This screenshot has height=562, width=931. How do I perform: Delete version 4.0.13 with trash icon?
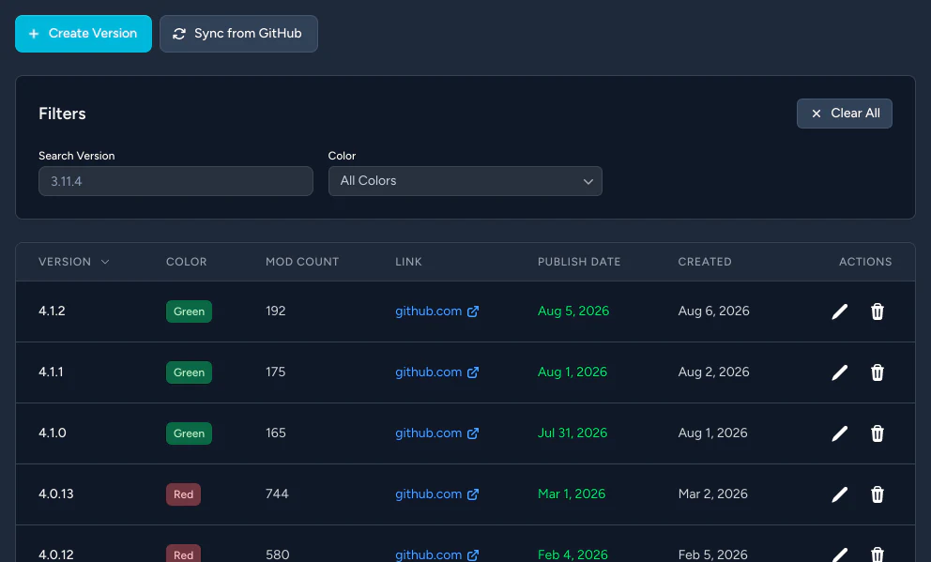click(x=877, y=494)
